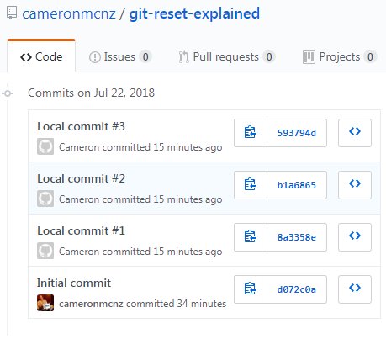Open the Code tab
Screen dimensions: 386x339
(x=41, y=56)
